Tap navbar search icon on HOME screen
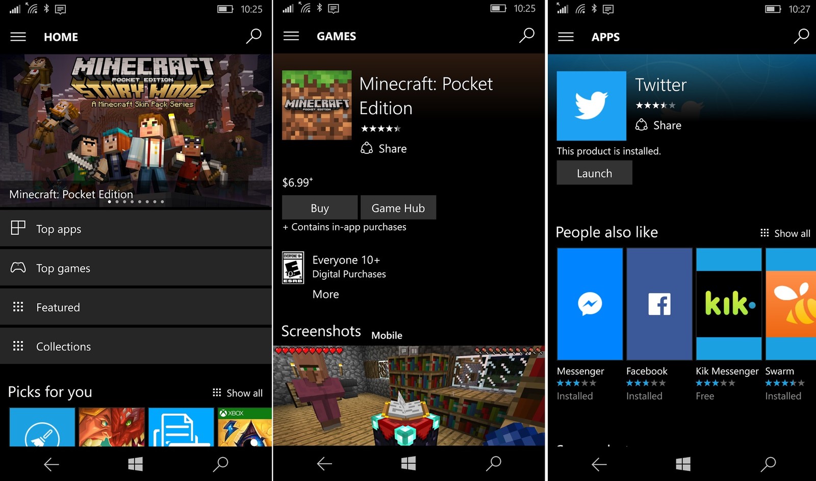 pyautogui.click(x=220, y=464)
